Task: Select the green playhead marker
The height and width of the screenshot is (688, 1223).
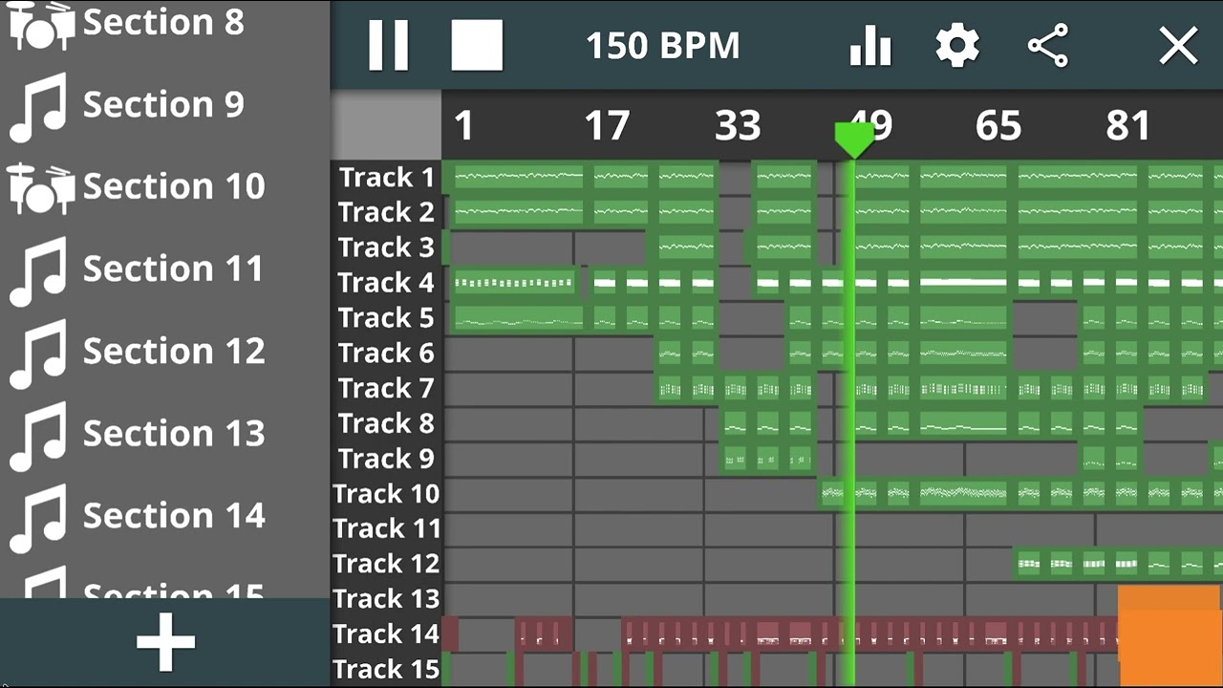Action: [x=854, y=140]
